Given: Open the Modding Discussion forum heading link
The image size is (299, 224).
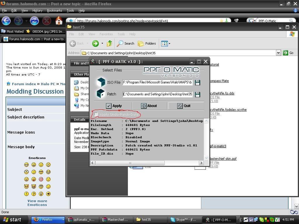Looking at the screenshot, I should [35, 91].
